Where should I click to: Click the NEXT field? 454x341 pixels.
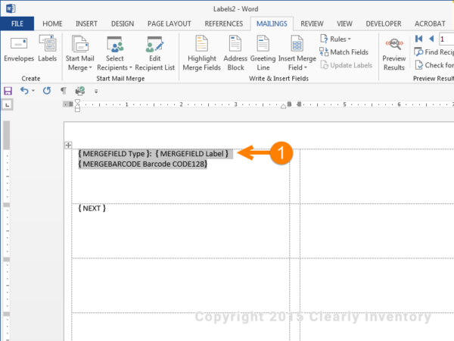[92, 208]
